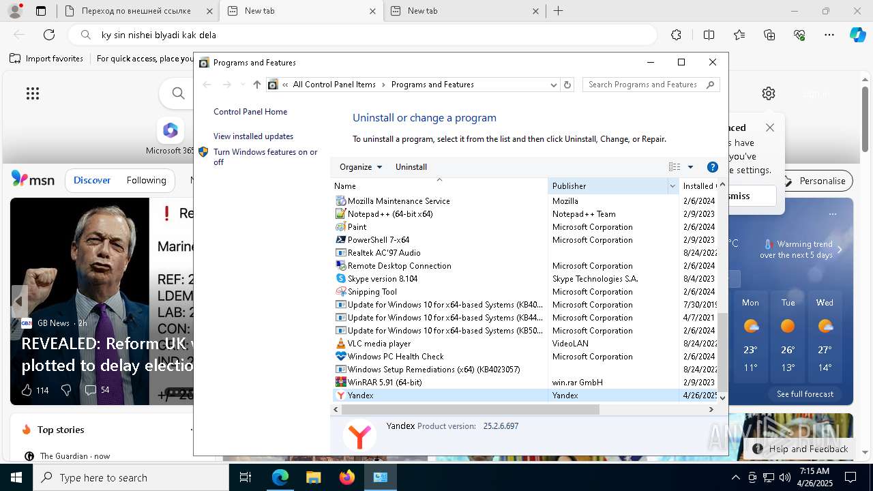Click the Paint program icon

(341, 227)
